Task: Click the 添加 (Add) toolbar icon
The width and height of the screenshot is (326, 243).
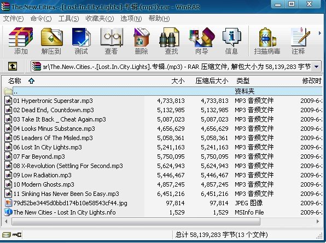Action: pyautogui.click(x=21, y=41)
